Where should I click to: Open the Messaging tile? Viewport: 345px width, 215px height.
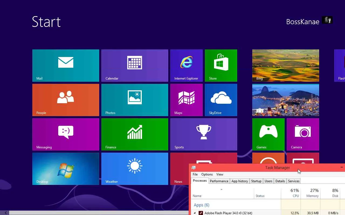66,134
